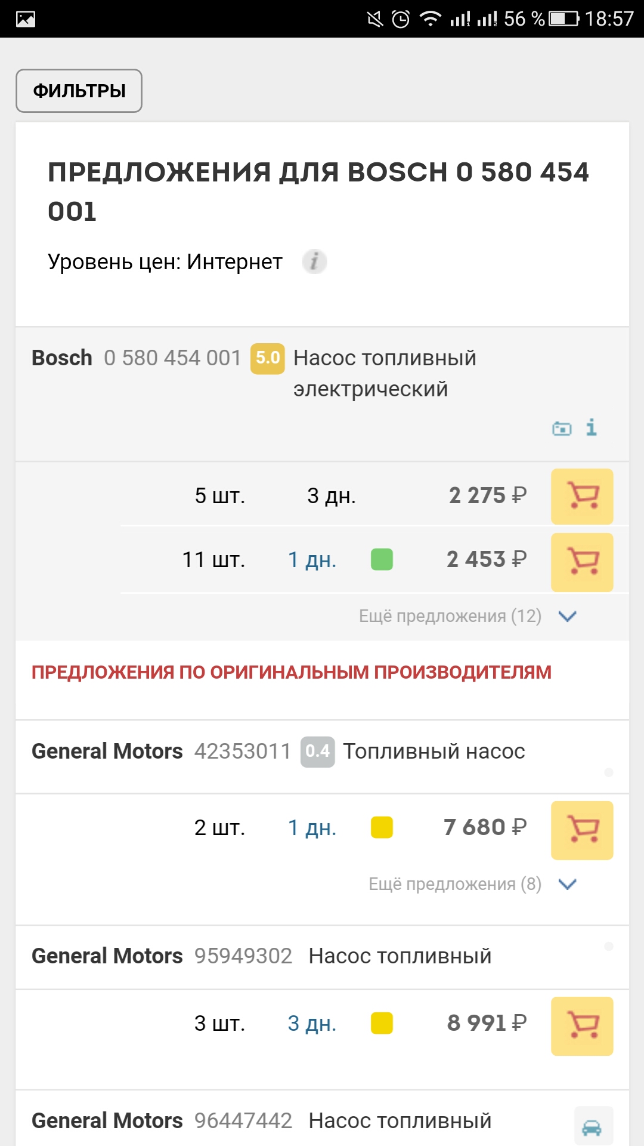Add the 8 991 ₽ General Motors offer to cart
644x1146 pixels.
[x=582, y=1025]
